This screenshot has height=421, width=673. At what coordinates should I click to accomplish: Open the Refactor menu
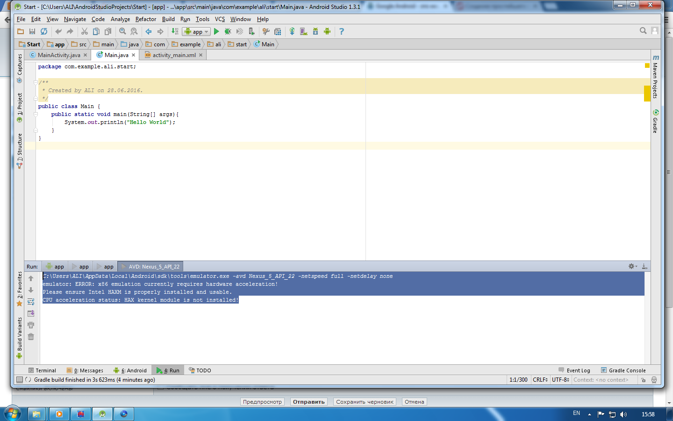146,19
